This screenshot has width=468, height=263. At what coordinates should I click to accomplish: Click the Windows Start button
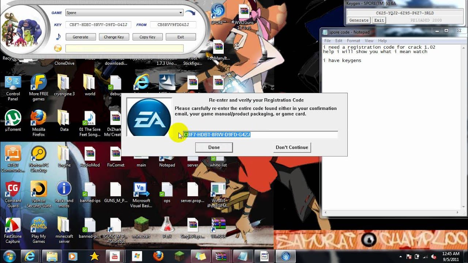pyautogui.click(x=10, y=256)
